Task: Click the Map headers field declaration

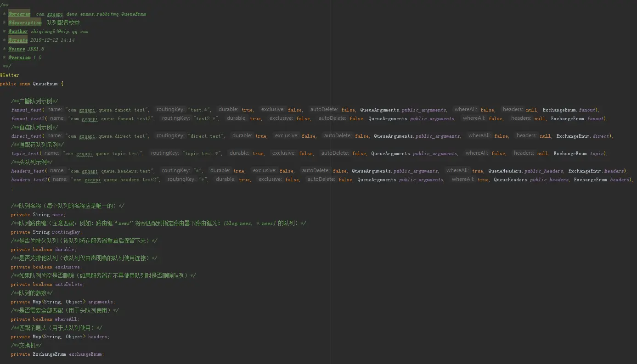Action: tap(60, 336)
